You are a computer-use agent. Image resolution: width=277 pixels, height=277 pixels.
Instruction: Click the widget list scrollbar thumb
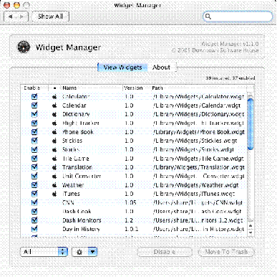tap(251, 124)
